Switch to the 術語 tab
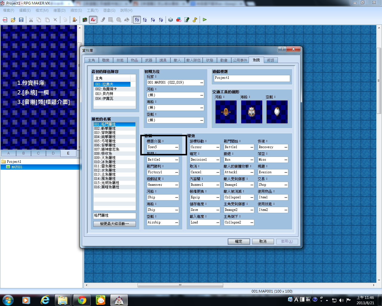382x306 pixels. [x=270, y=60]
